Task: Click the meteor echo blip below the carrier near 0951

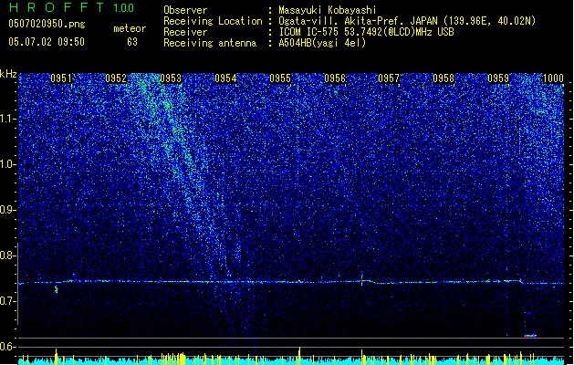Action: click(56, 289)
